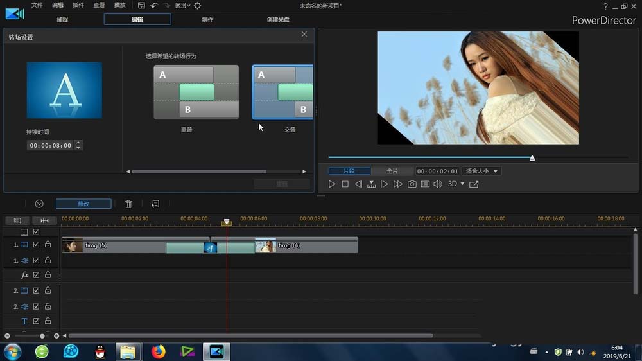Redo the last action
642x361 pixels.
coord(167,6)
